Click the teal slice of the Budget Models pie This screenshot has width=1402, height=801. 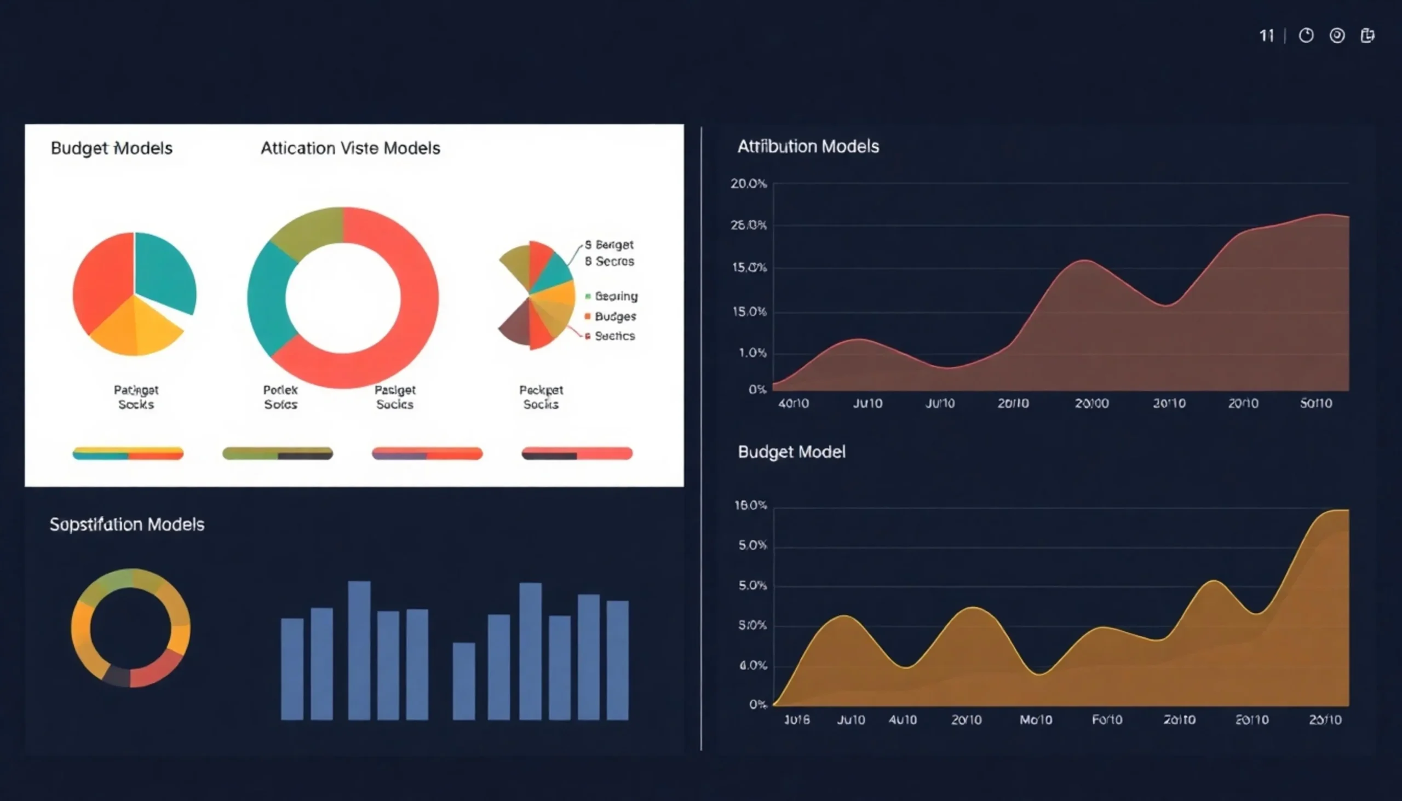point(165,269)
